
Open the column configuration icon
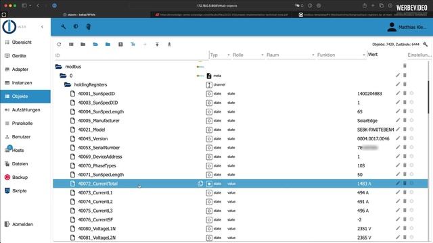(71, 45)
